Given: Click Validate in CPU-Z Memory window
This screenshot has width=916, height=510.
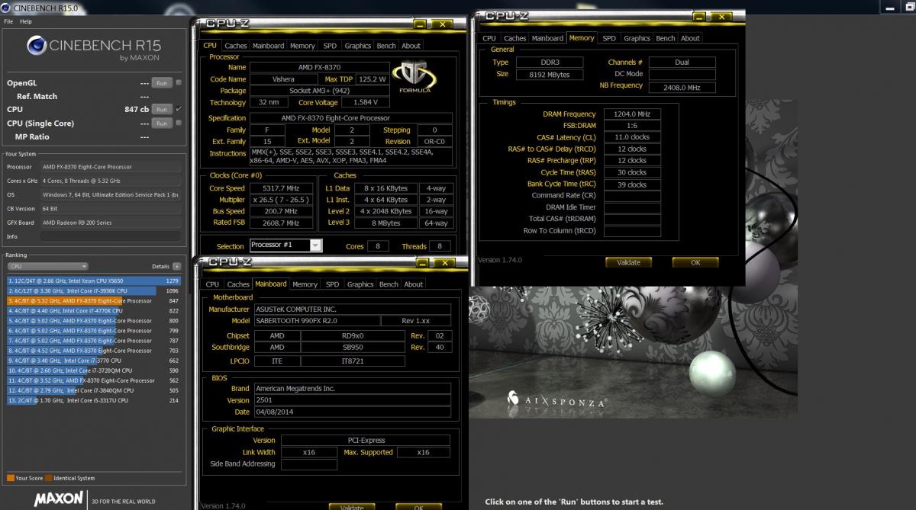Looking at the screenshot, I should click(628, 262).
